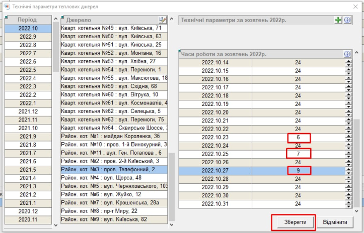Click the edit icon in Джерело header
Viewport: 364px width, 233px height.
(162, 20)
